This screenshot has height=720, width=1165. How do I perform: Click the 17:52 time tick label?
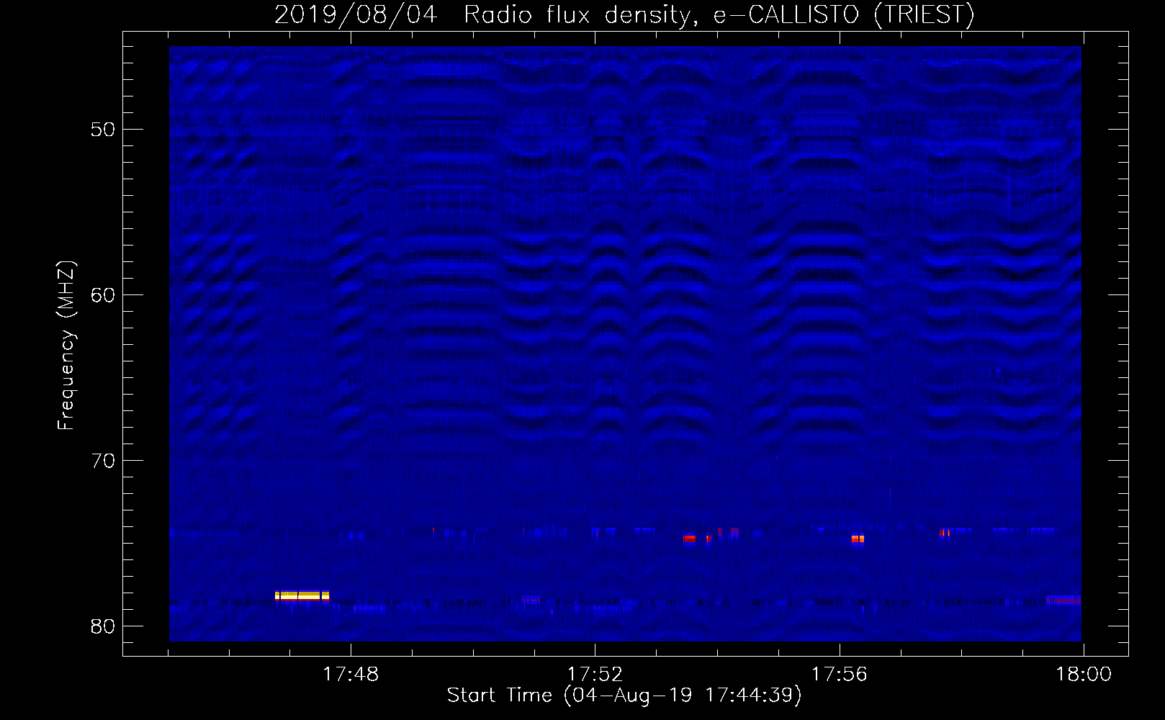click(595, 675)
